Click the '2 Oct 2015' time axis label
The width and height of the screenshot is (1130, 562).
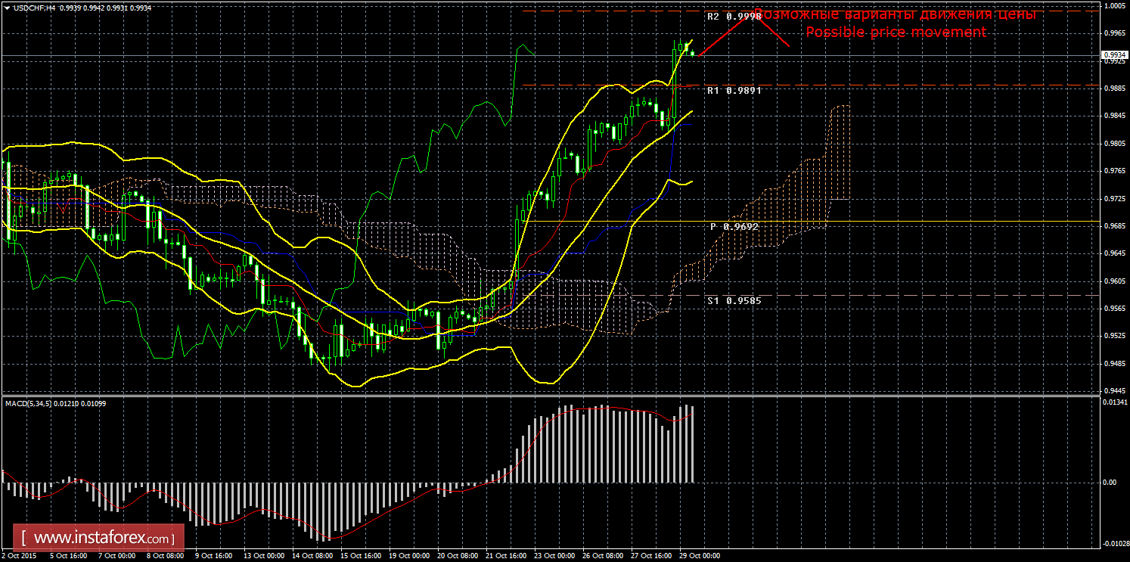point(19,555)
